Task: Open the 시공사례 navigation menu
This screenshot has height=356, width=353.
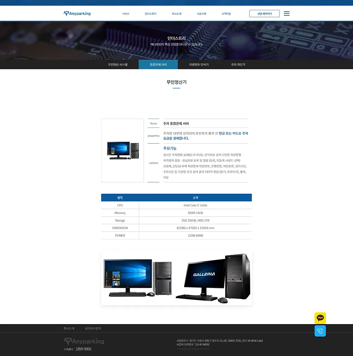Action: coord(201,14)
